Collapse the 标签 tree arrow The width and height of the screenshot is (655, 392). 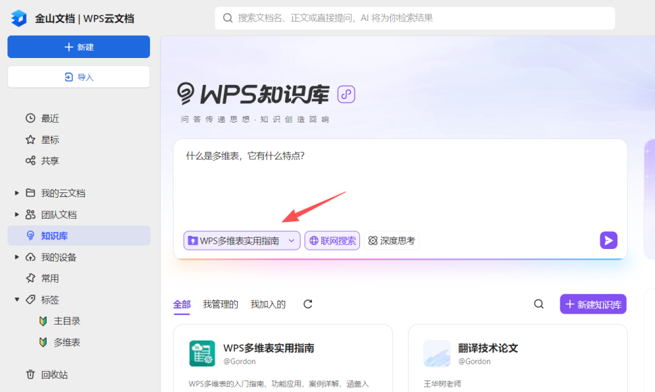pos(17,300)
